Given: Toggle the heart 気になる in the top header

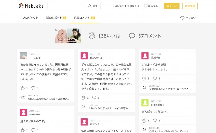Looking at the screenshot, I should (x=151, y=6).
